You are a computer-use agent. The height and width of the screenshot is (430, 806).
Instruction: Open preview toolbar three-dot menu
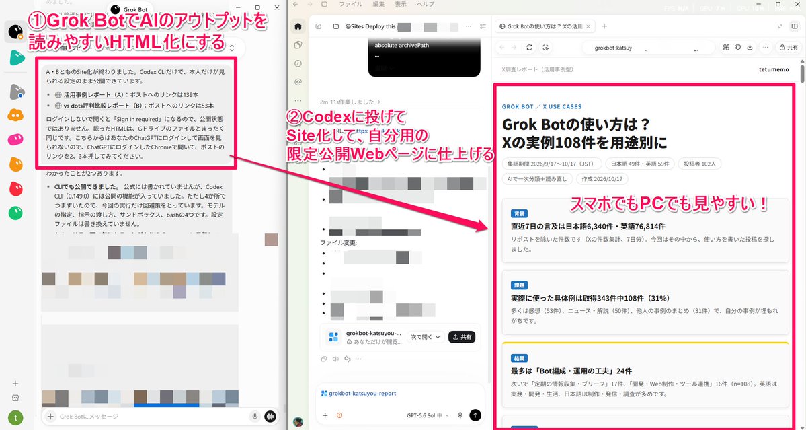pos(766,47)
